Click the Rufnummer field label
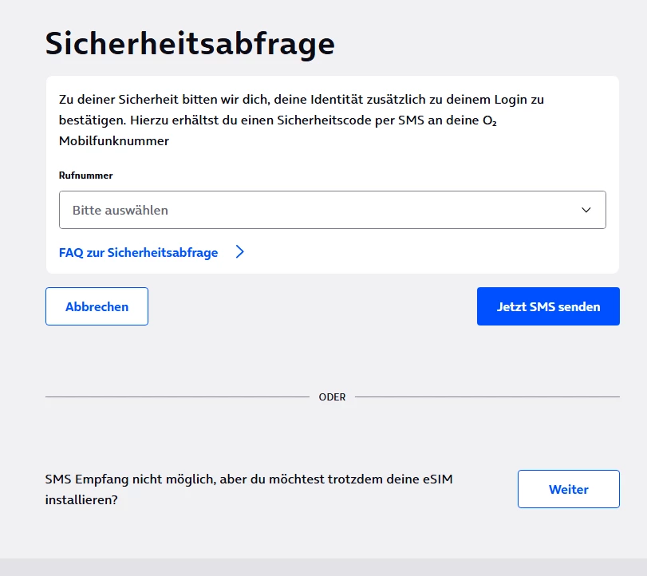The height and width of the screenshot is (576, 647). point(86,175)
